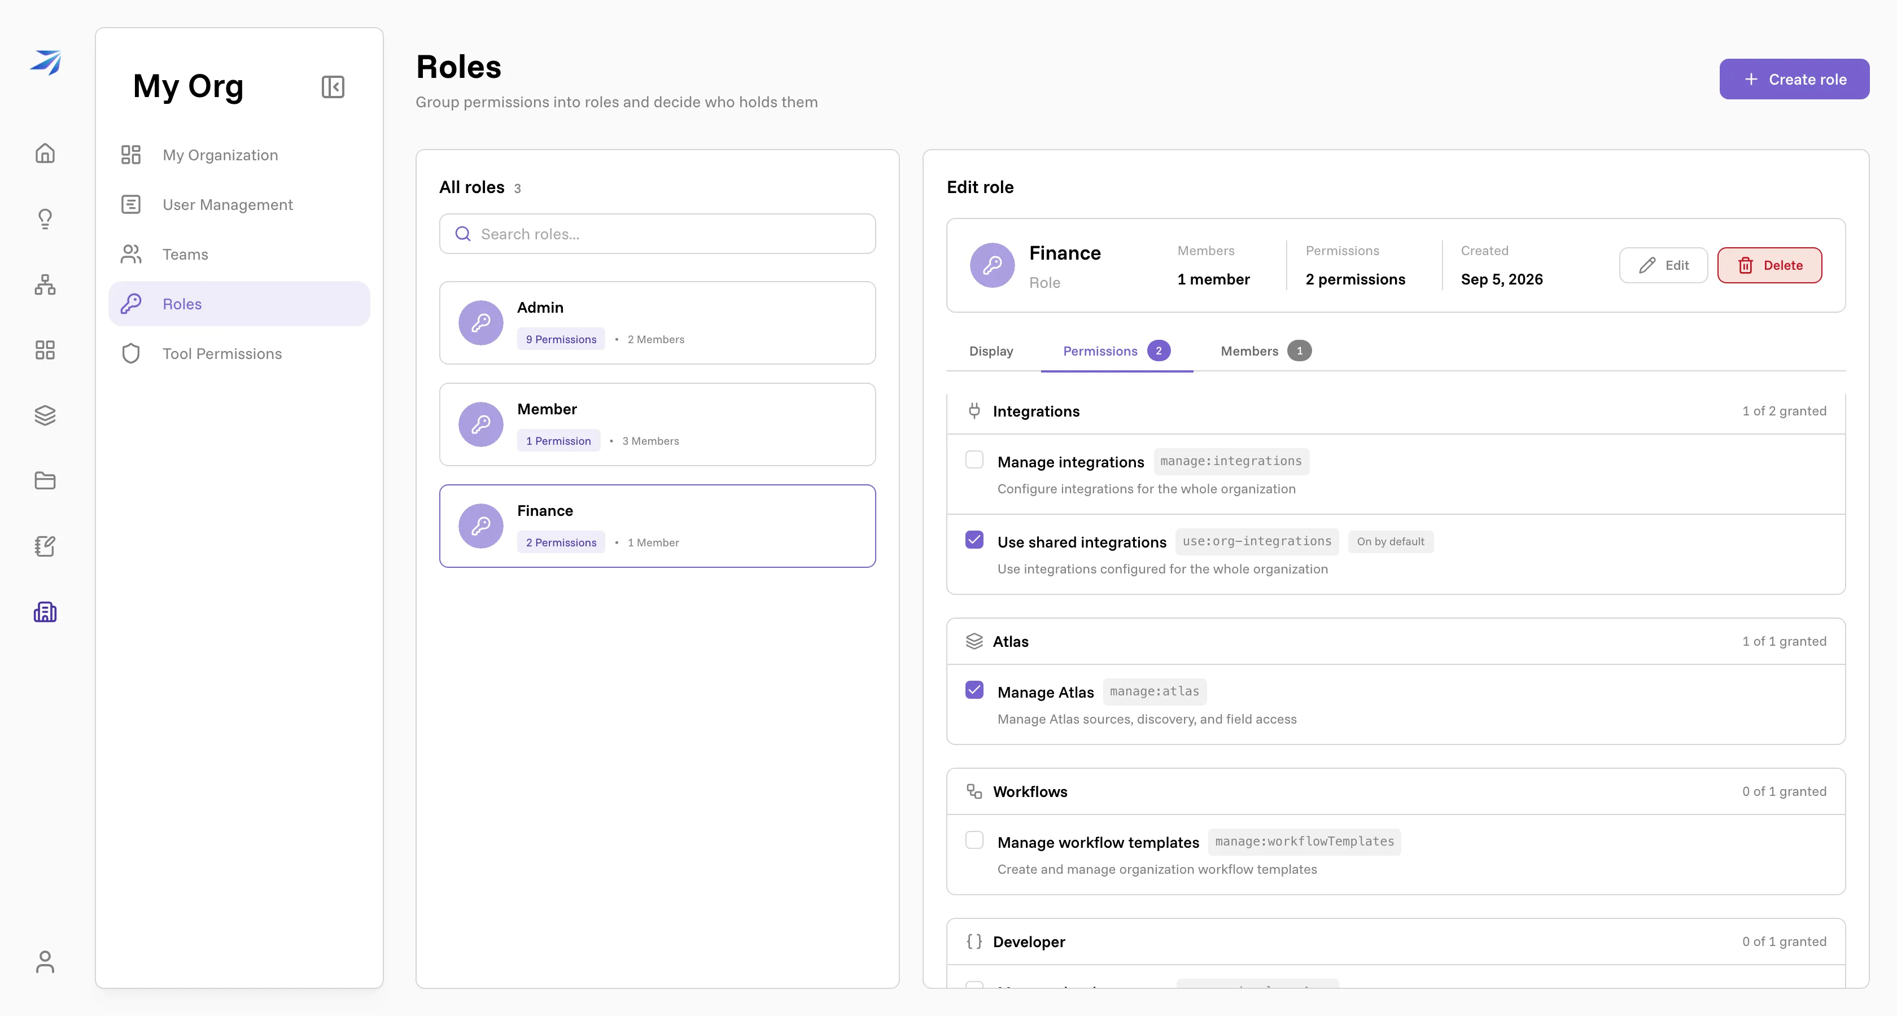Click the On by default label
Screen dimensions: 1897x1016
tap(1391, 541)
